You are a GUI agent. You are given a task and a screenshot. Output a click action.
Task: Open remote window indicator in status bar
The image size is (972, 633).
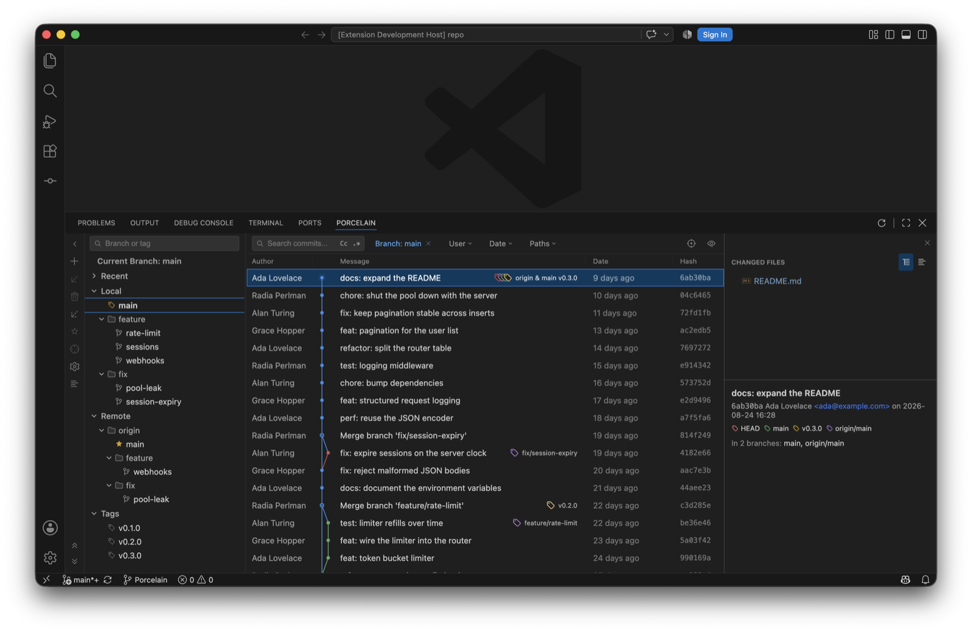point(47,580)
